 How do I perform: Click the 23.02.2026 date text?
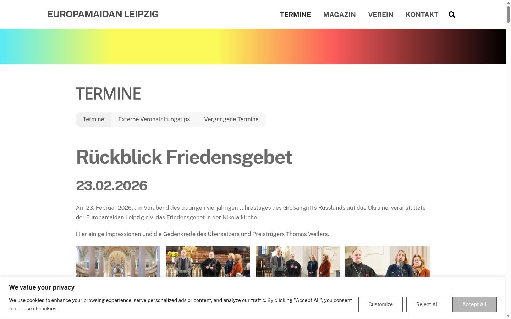(x=112, y=186)
